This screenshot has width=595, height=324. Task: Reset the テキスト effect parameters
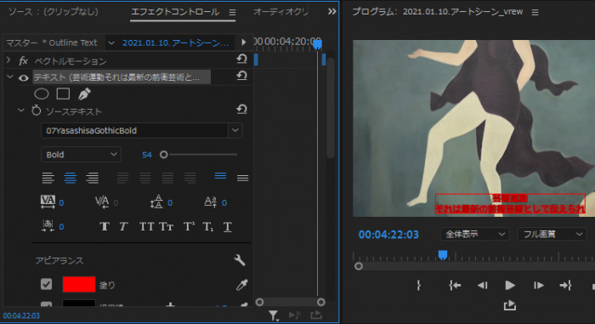pos(241,76)
